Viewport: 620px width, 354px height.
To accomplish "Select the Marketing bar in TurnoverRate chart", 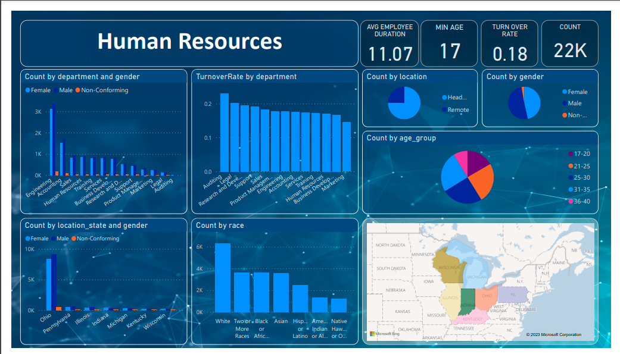I will click(347, 147).
